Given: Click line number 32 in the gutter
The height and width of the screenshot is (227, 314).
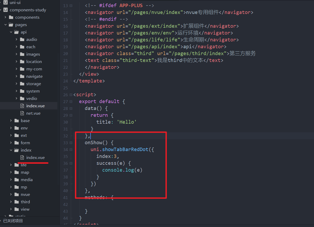Looking at the screenshot, I should point(66,136).
